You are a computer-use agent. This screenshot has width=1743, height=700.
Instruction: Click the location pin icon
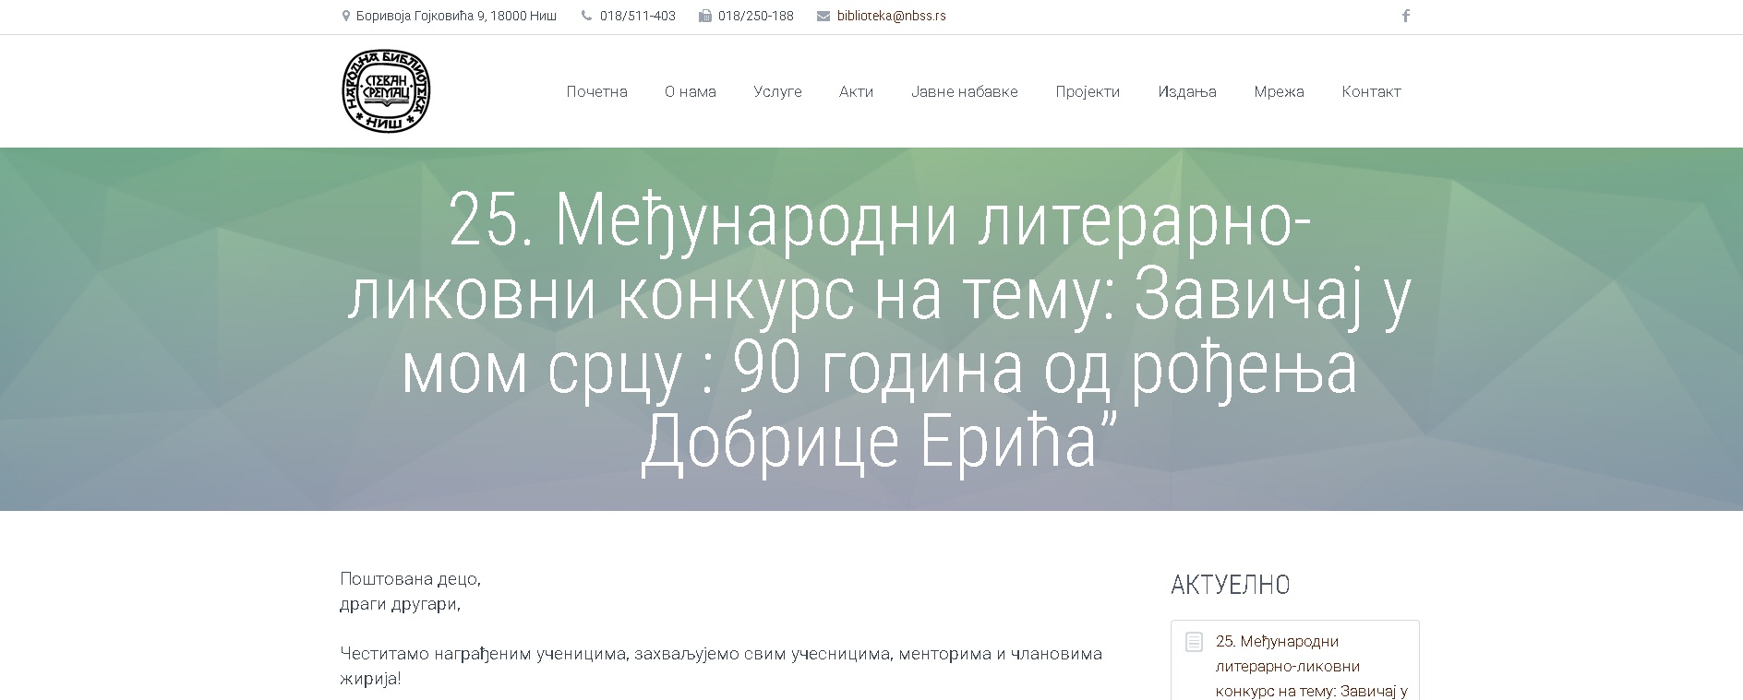click(x=346, y=16)
